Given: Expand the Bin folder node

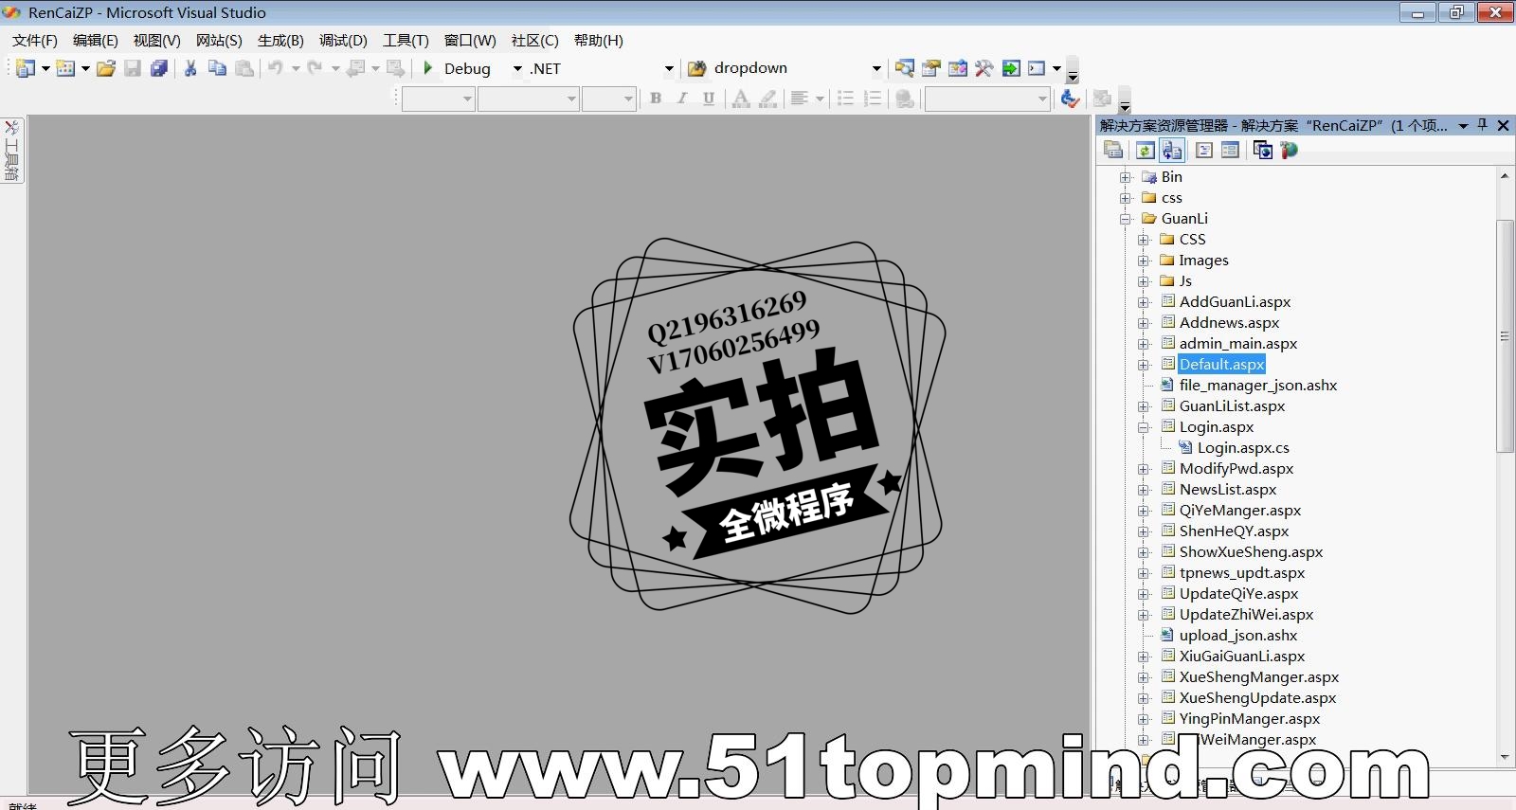Looking at the screenshot, I should tap(1126, 177).
